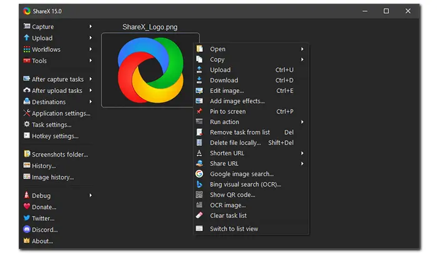
Task: Click the Task settings gear icon
Action: click(27, 124)
